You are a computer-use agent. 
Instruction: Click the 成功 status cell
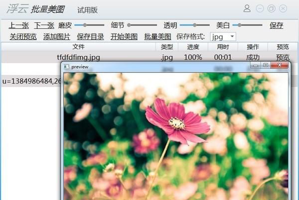pos(253,57)
